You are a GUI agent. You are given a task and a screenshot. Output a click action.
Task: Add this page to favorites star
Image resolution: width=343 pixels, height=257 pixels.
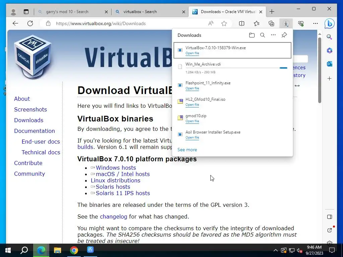[224, 23]
